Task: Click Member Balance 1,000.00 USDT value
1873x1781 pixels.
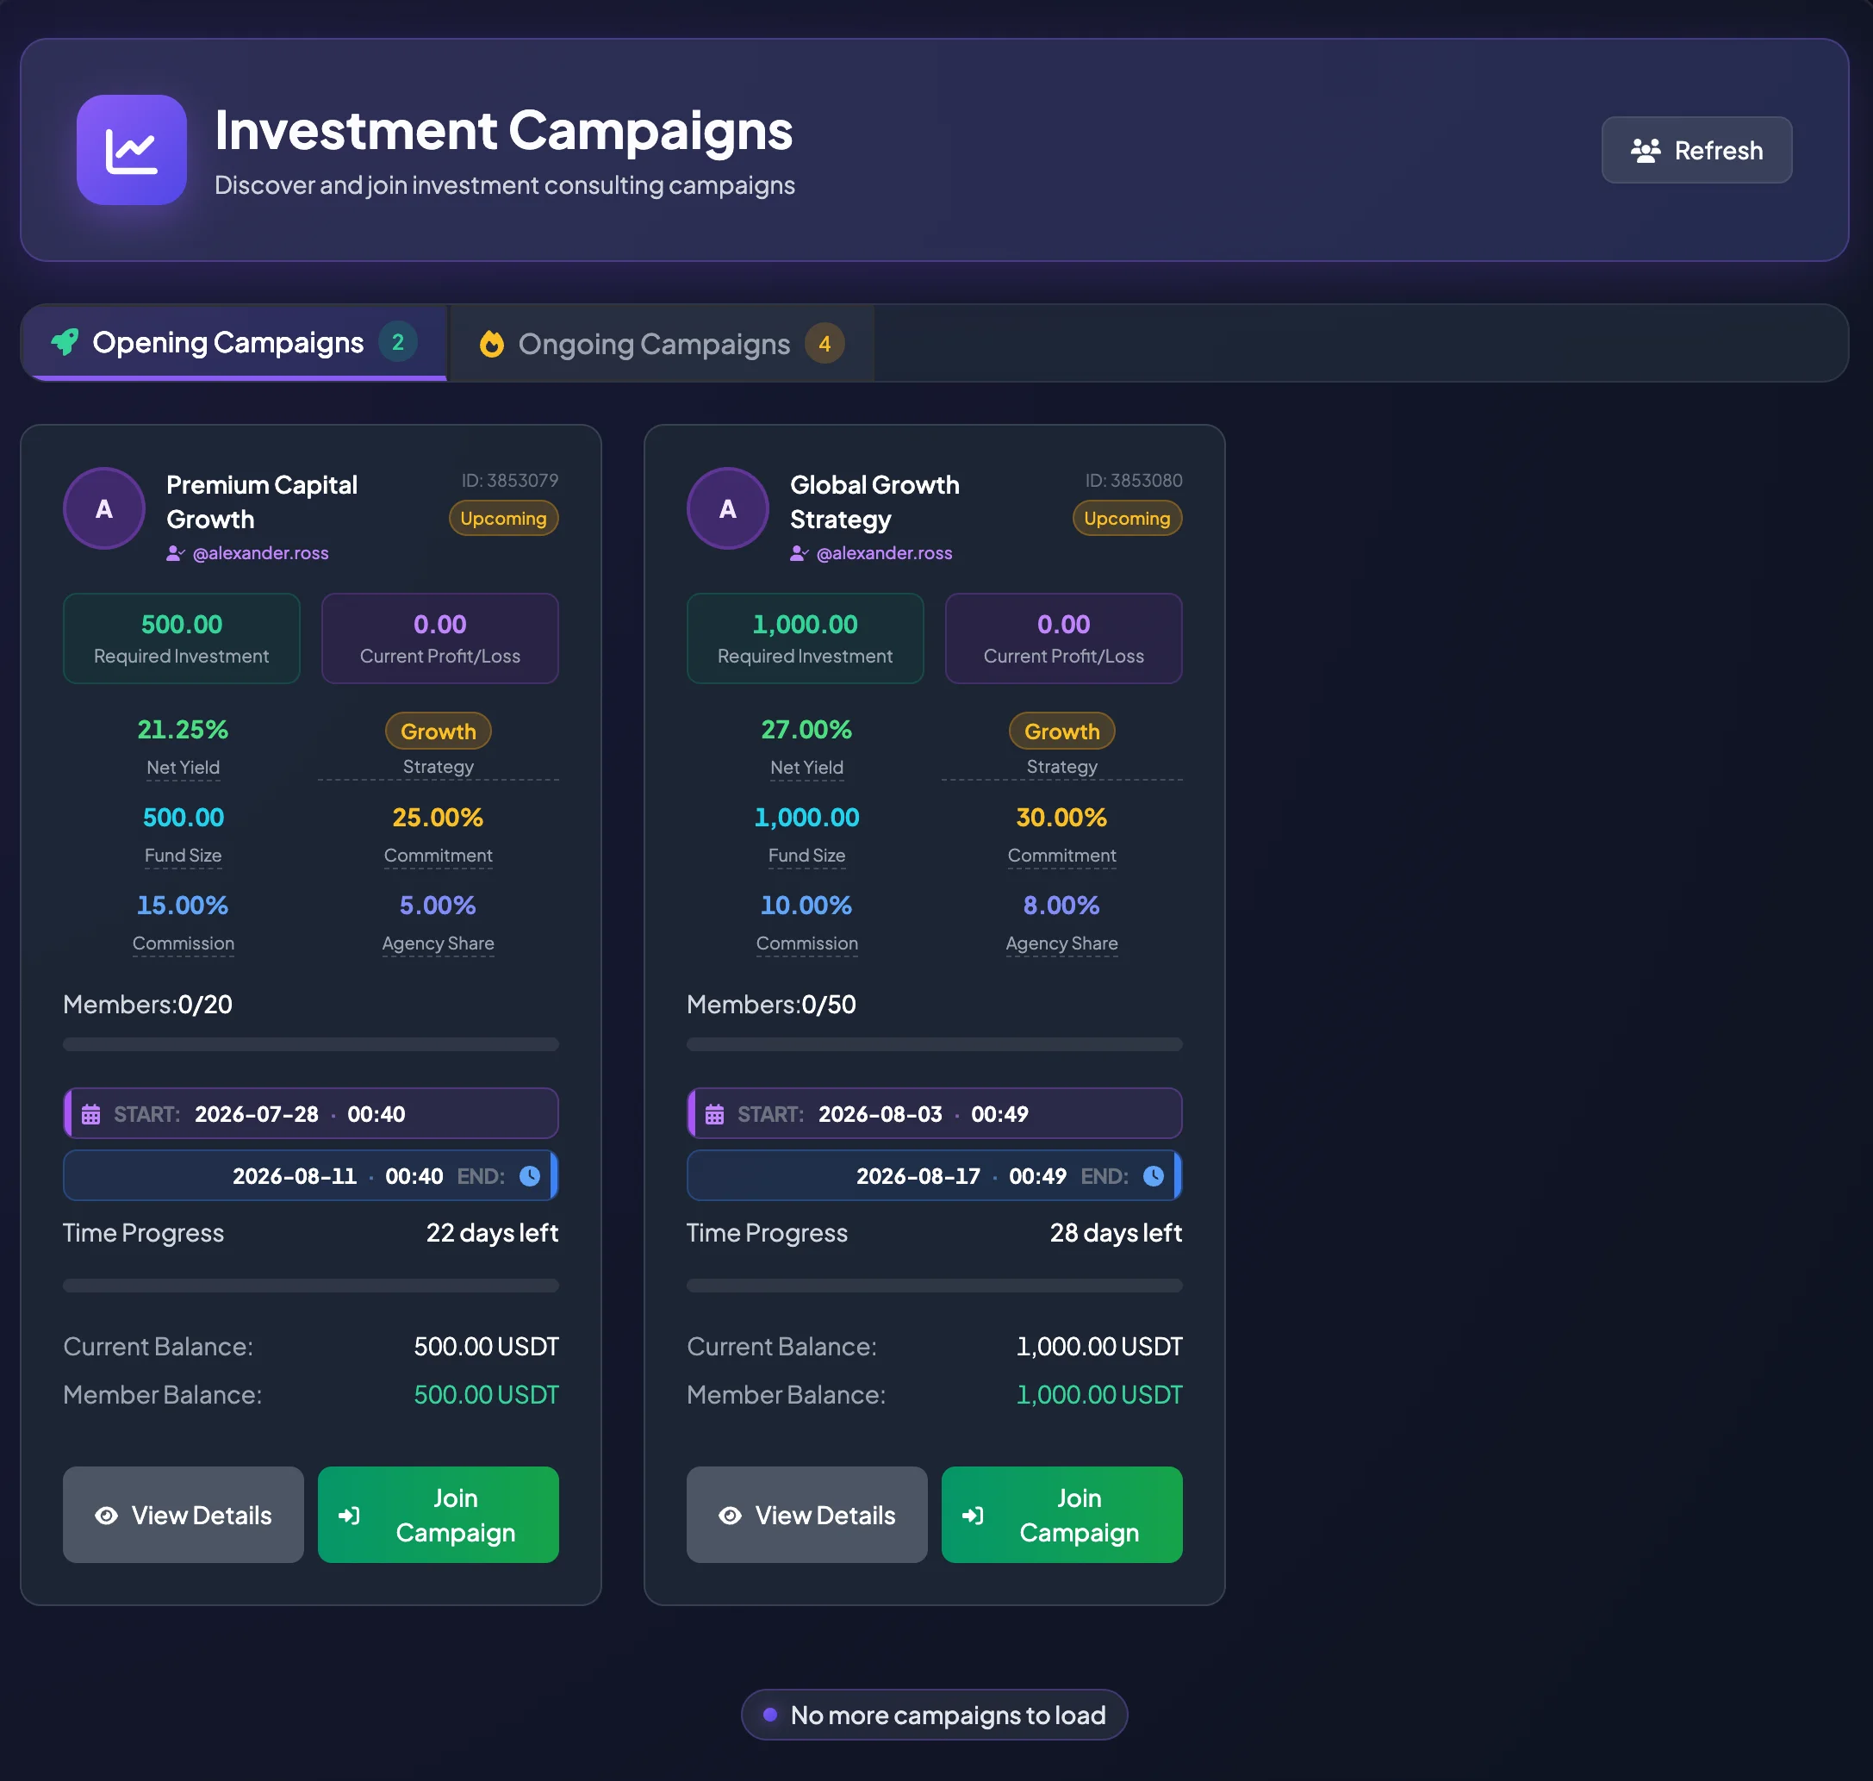Action: tap(1099, 1395)
